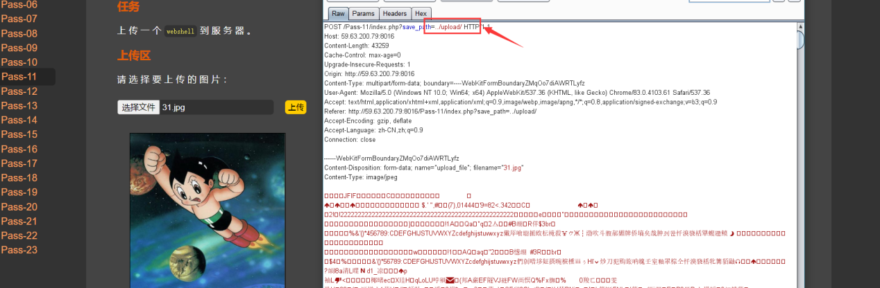The image size is (880, 288).
Task: Open the Pass-07 lesson link
Action: pyautogui.click(x=19, y=19)
